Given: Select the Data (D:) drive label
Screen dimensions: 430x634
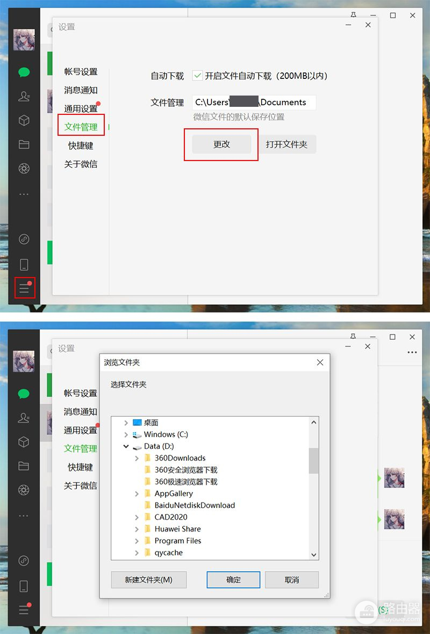Looking at the screenshot, I should coord(159,447).
